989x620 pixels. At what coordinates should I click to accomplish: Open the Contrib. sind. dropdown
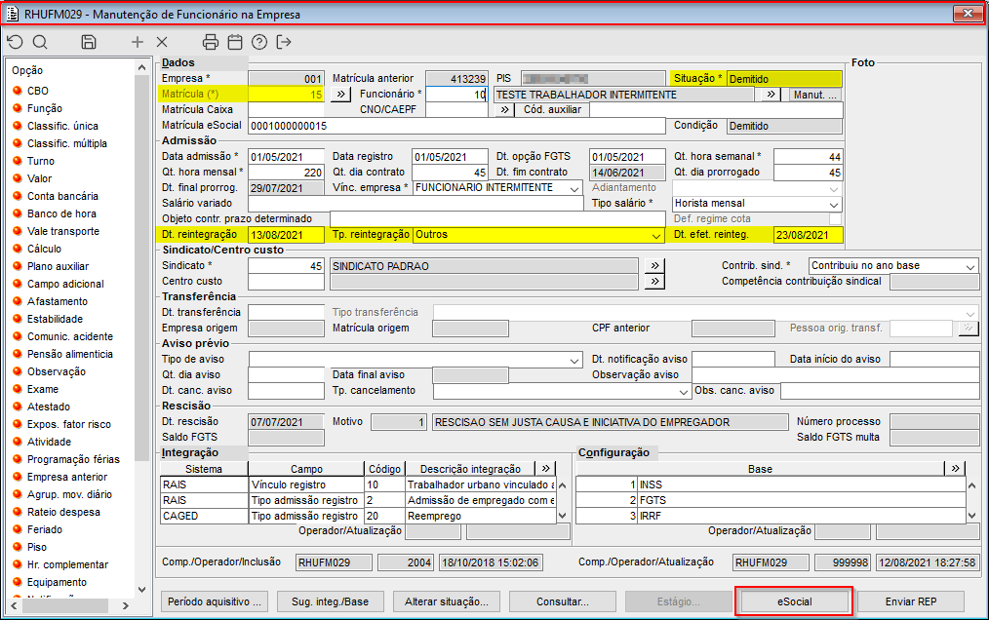(970, 266)
